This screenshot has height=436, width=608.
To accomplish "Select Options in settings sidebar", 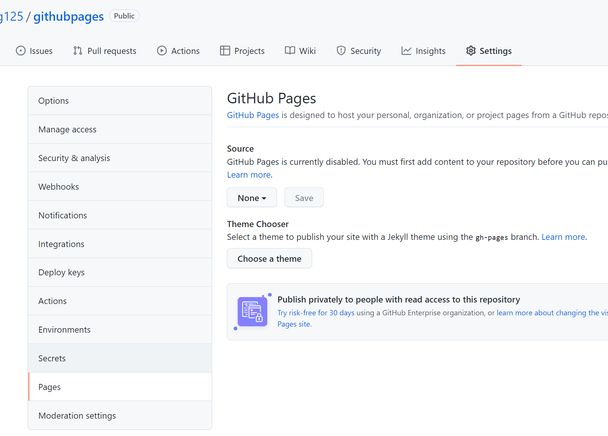I will point(120,101).
